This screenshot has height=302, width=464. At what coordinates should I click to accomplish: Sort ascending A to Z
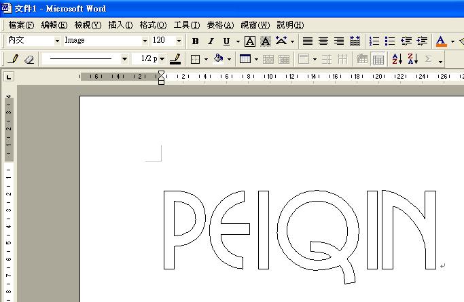pos(397,59)
